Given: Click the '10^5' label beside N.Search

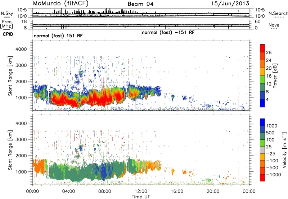Looking at the screenshot, I should 260,10.
